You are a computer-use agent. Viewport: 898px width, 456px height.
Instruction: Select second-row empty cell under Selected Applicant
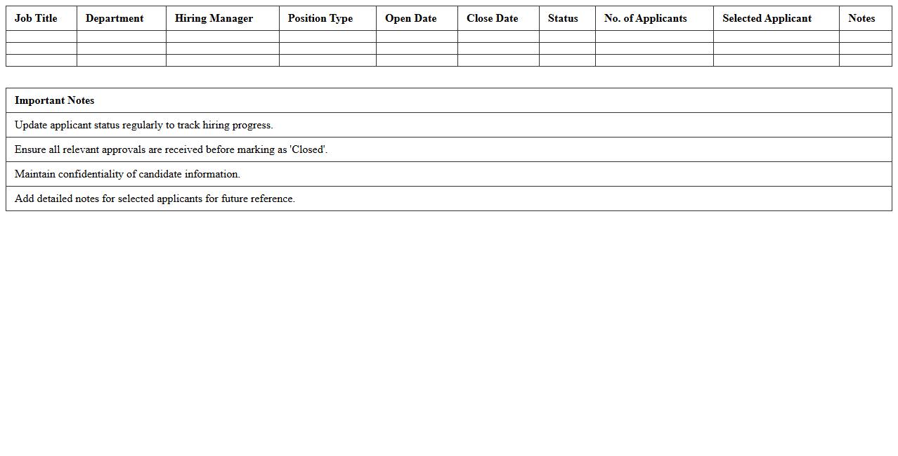[776, 48]
